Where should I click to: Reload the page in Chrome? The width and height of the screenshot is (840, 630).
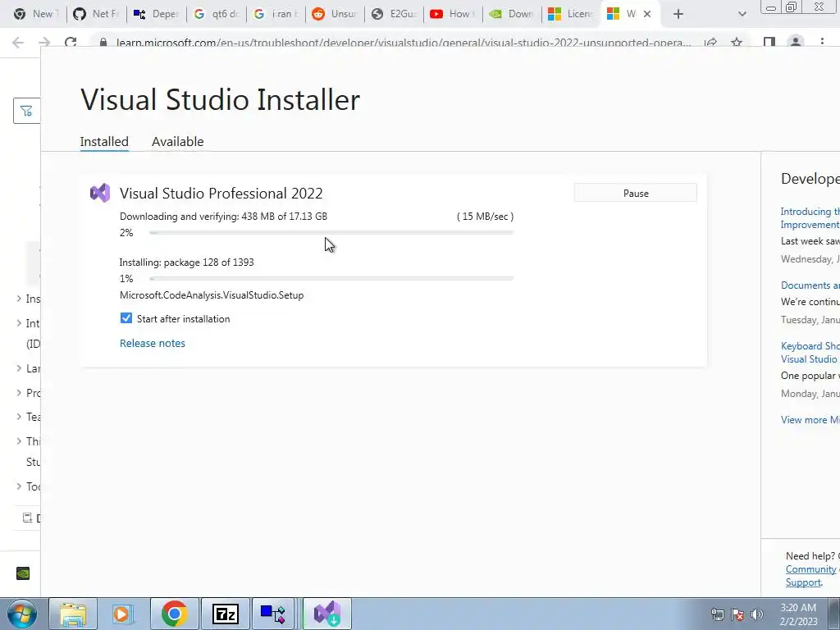click(71, 43)
